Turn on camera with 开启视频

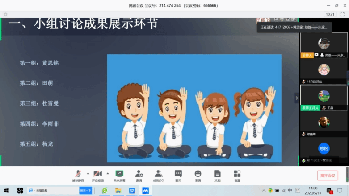[97, 175]
